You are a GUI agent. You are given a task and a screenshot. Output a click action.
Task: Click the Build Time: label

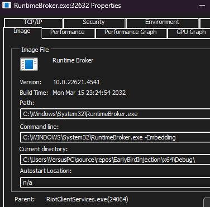coord(34,93)
